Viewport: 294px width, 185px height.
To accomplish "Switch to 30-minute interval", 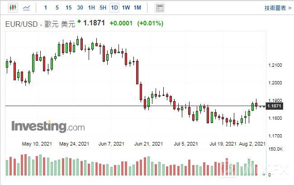I will click(80, 8).
